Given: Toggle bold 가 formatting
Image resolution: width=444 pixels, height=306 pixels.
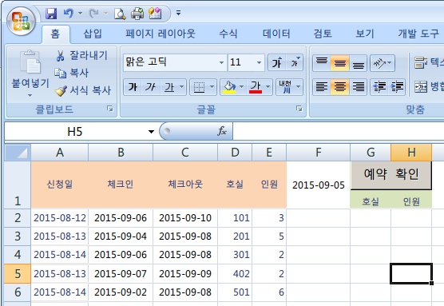Looking at the screenshot, I should click(x=133, y=87).
